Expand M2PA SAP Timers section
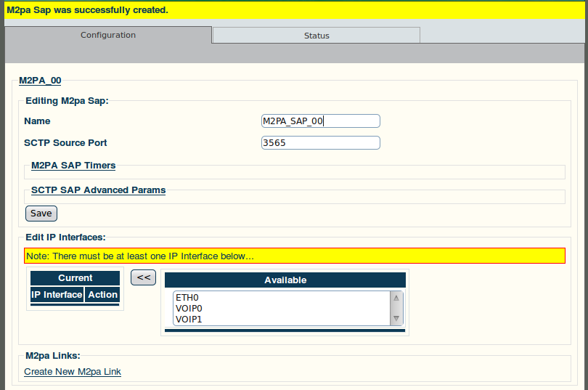 (x=73, y=166)
